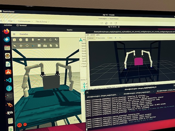Open the RViz File menu
The image size is (175, 131).
[88, 35]
